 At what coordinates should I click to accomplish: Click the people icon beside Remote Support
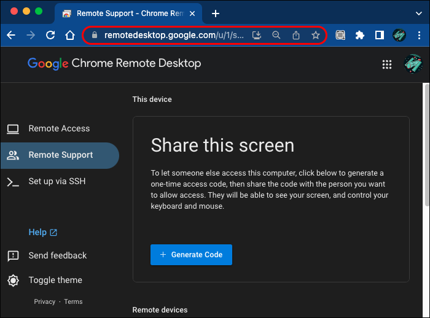pos(13,155)
